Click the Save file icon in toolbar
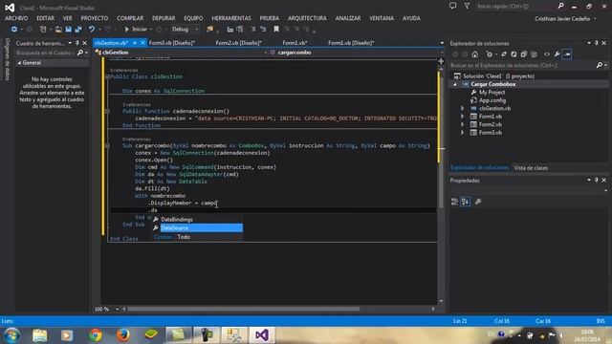612x344 pixels. pos(68,30)
